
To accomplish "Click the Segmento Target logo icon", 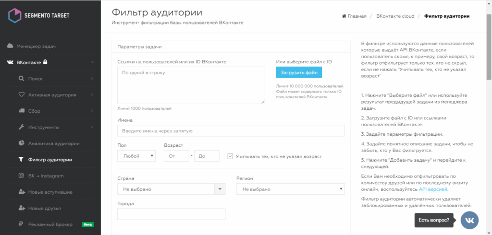I will click(x=14, y=16).
